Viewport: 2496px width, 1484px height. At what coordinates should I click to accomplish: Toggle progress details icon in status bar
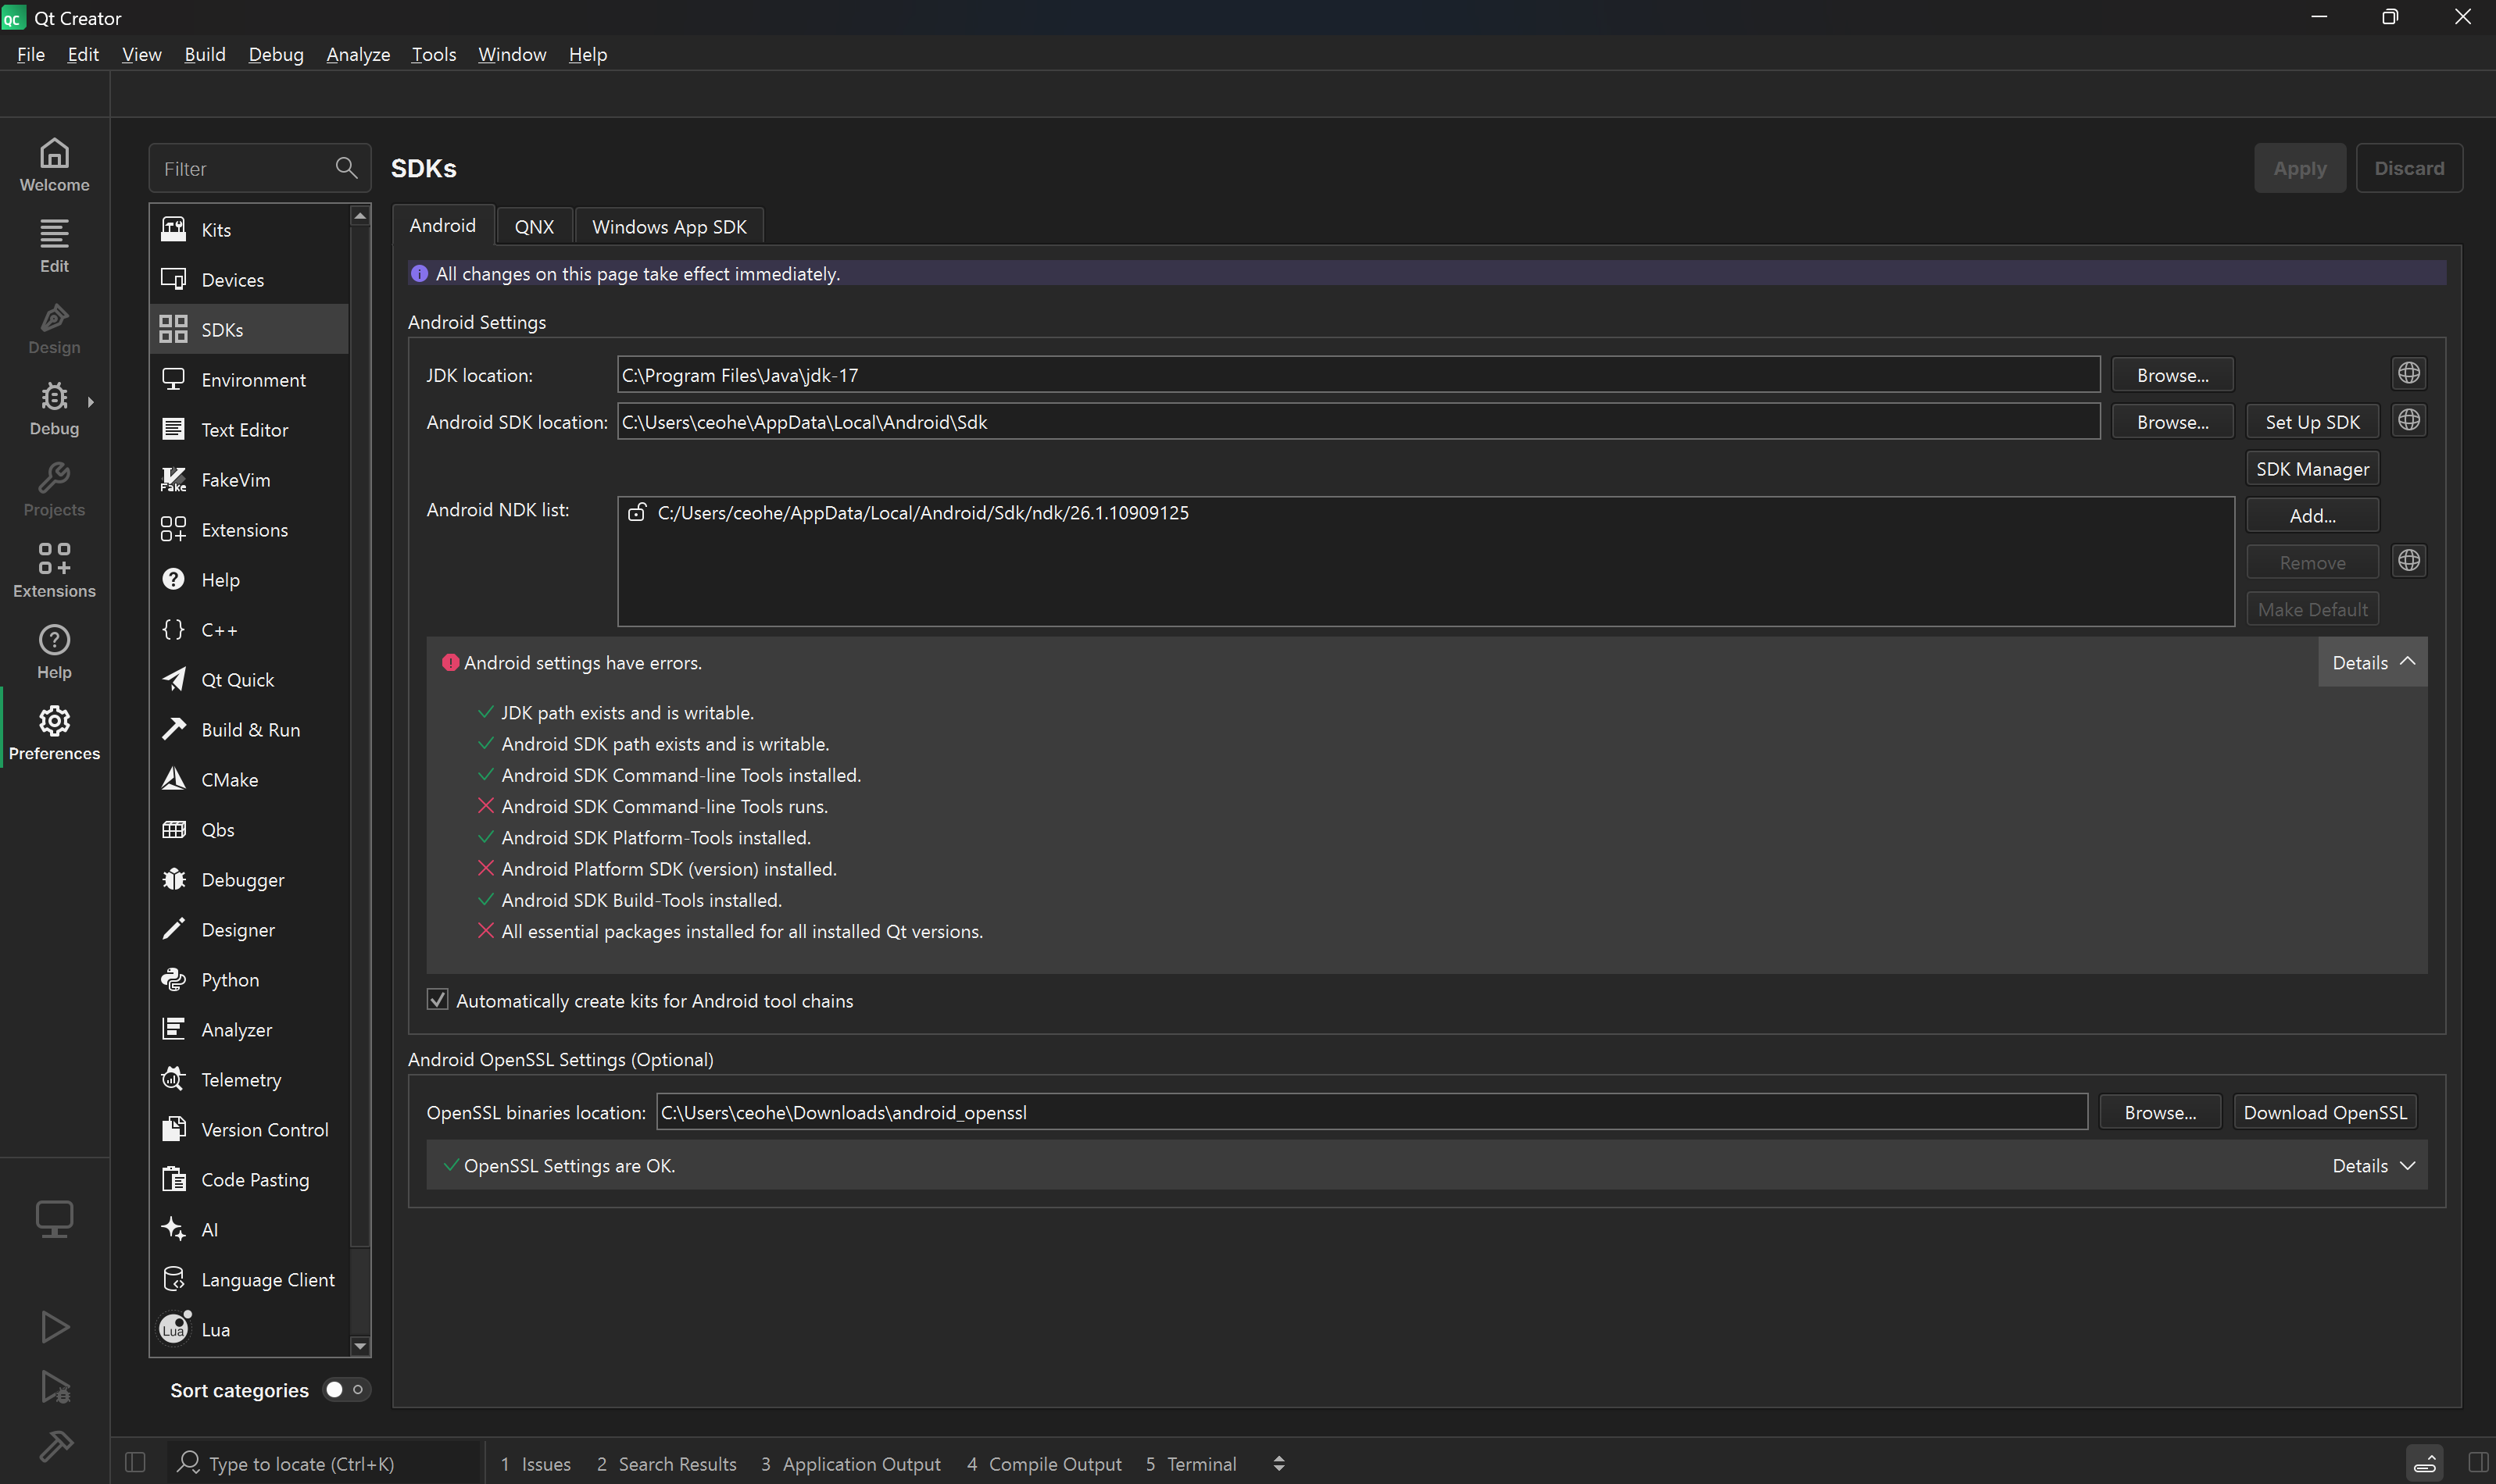click(2424, 1463)
